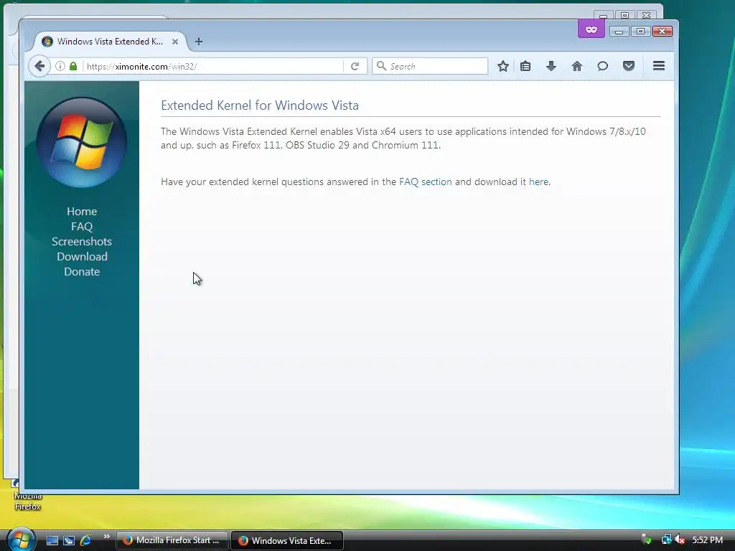Click Show Desktop in quick launch
The height and width of the screenshot is (551, 735).
point(52,540)
